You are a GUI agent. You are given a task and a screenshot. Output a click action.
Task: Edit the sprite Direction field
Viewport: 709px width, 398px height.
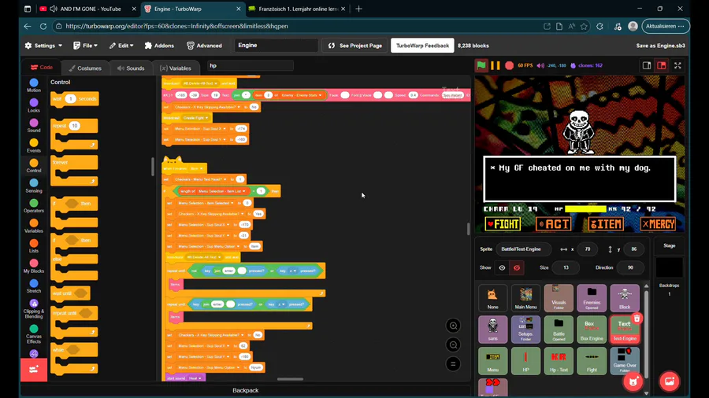pyautogui.click(x=630, y=267)
